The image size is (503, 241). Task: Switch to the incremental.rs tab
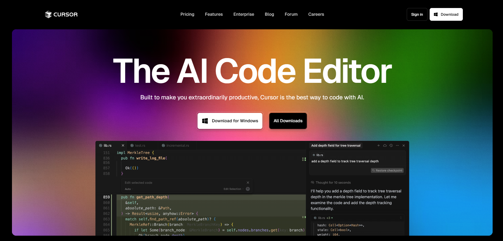click(178, 145)
